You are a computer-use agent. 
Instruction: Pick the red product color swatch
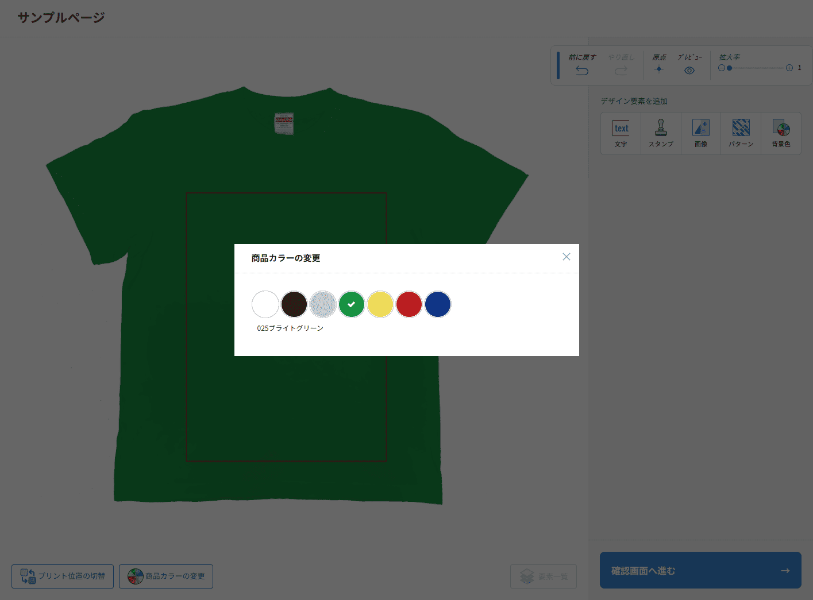coord(409,304)
